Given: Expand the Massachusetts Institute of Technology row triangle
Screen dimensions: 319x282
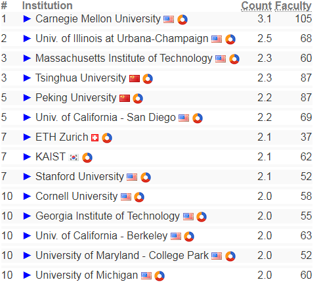Looking at the screenshot, I should pyautogui.click(x=27, y=59).
